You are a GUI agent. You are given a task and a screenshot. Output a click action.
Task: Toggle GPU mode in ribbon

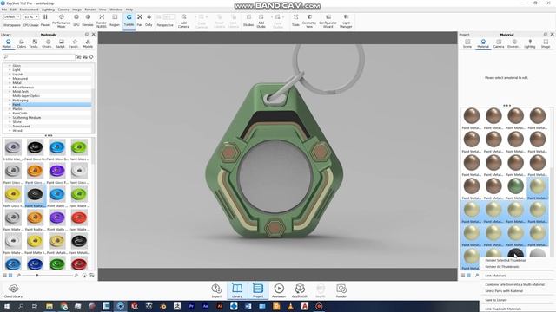76,21
